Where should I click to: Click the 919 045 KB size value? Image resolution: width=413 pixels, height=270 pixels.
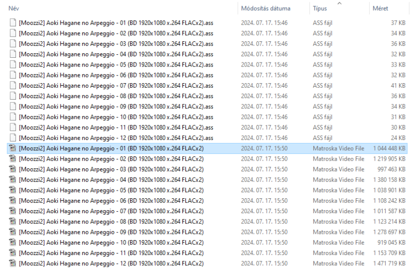pos(391,242)
